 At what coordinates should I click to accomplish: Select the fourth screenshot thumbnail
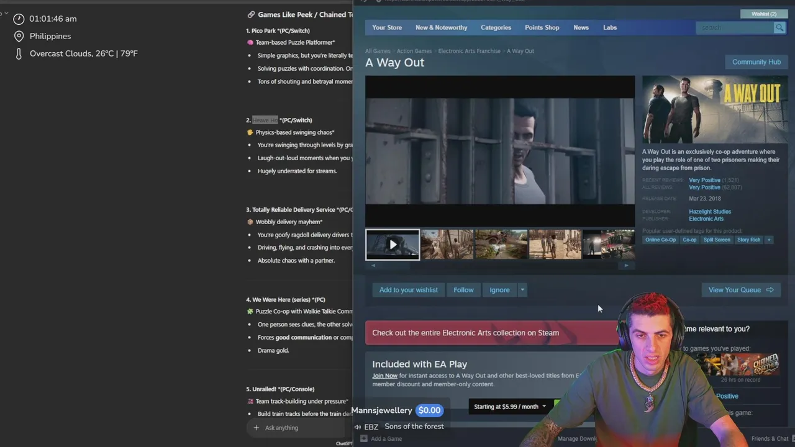555,244
